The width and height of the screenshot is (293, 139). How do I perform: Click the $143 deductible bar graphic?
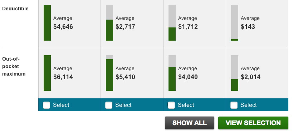tap(235, 23)
